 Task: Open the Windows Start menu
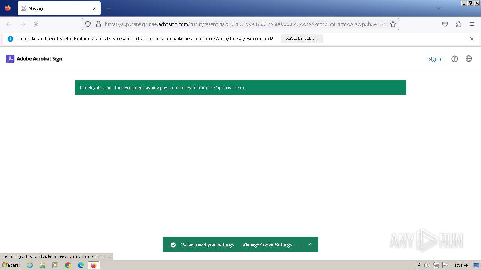(11, 265)
